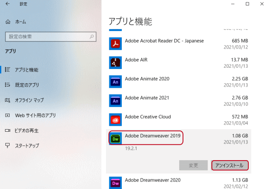The height and width of the screenshot is (189, 268).
Task: Click the アプリと機能 page heading
Action: point(130,21)
